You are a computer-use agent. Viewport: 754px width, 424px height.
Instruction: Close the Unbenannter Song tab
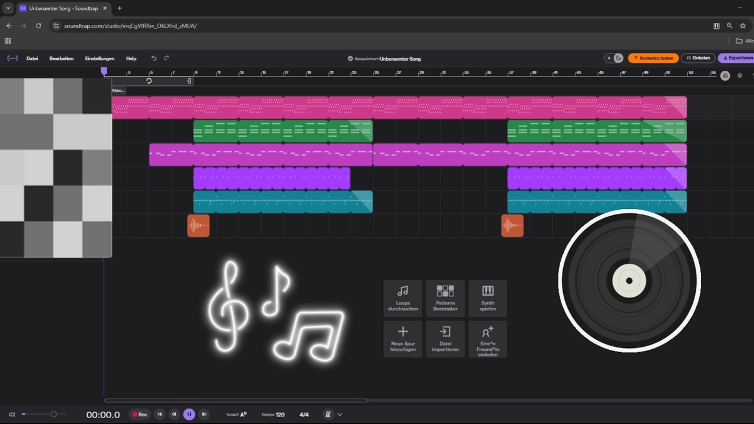[105, 8]
